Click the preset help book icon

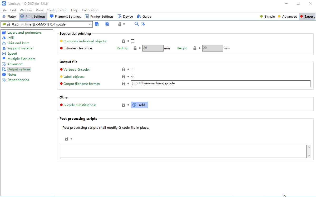tap(107, 24)
